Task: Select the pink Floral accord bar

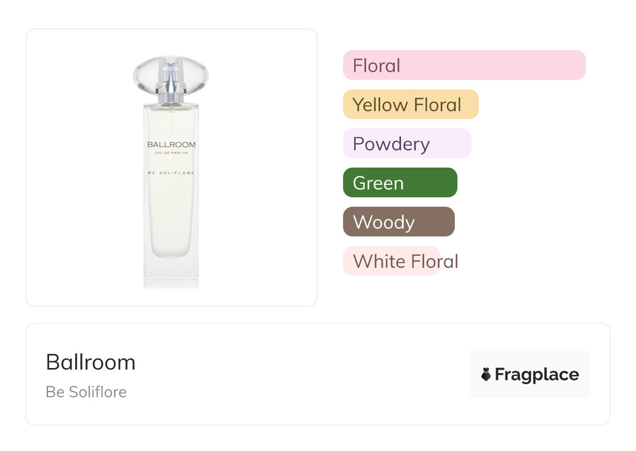Action: (x=464, y=65)
